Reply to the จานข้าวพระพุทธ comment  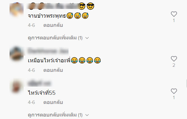(53, 25)
